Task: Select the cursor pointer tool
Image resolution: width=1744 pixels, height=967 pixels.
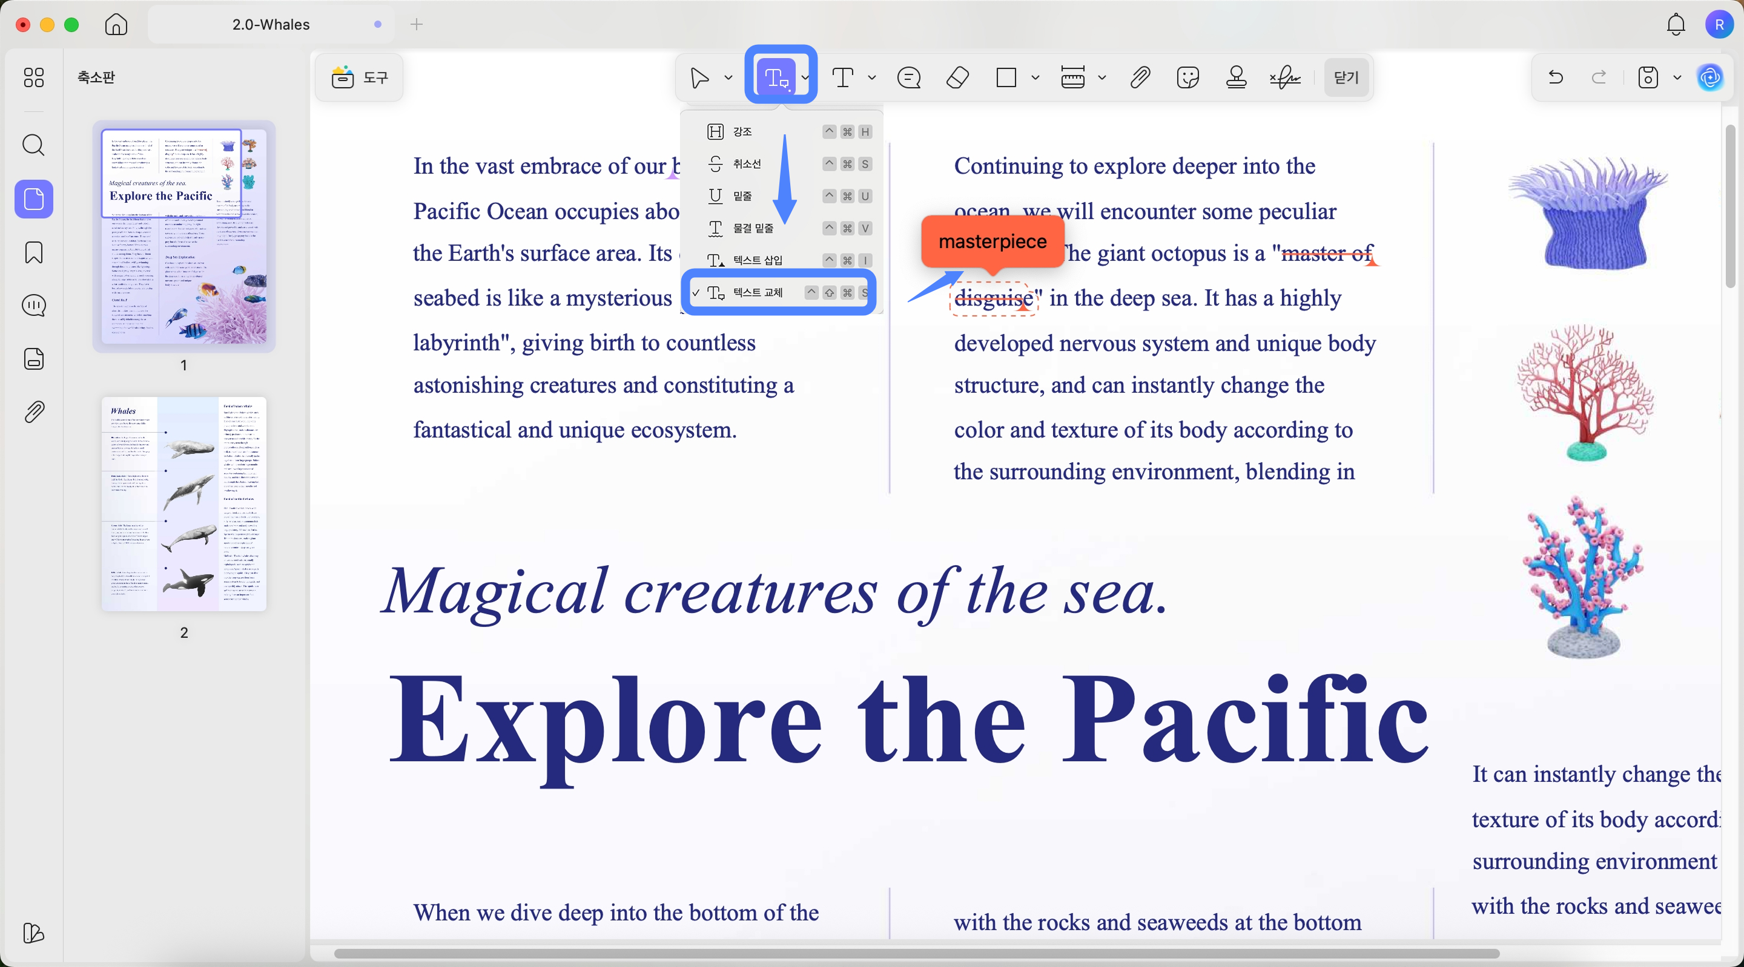Action: (700, 78)
